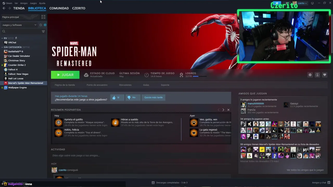Select VRChat in library list

point(12,43)
